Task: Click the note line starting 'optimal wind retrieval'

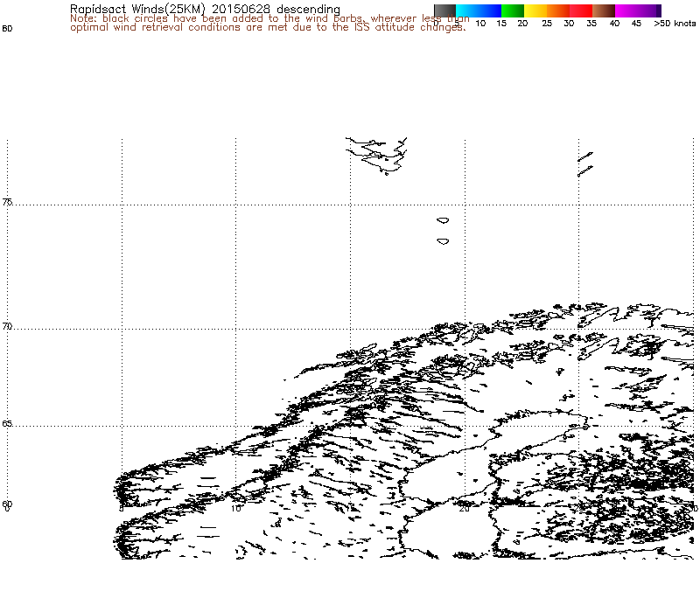Action: (268, 27)
